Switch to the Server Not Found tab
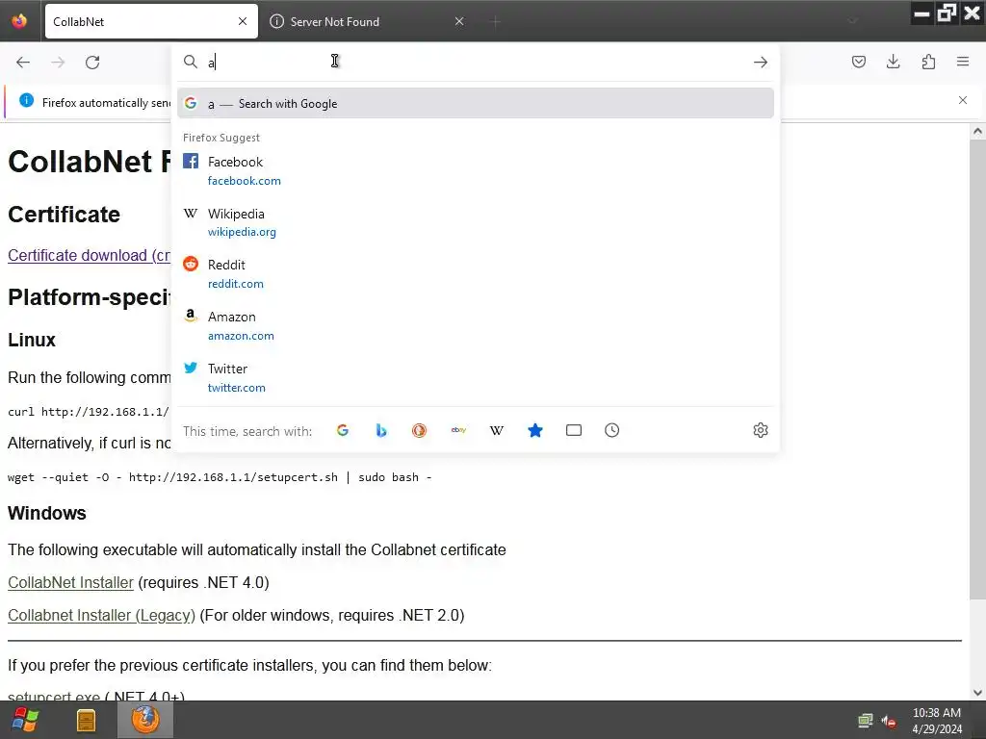The image size is (986, 739). coord(368,21)
